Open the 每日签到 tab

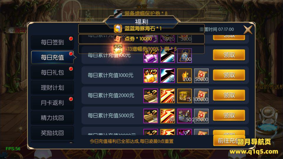click(x=52, y=42)
